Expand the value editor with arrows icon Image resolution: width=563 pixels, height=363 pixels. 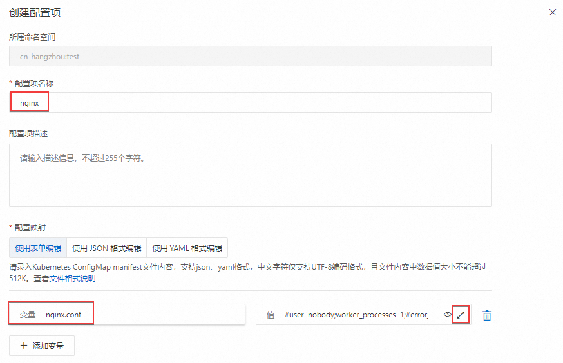pos(461,315)
